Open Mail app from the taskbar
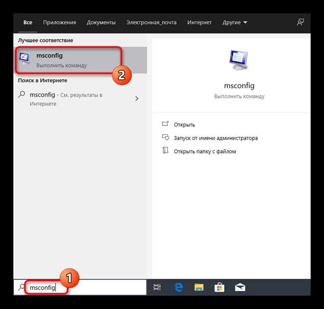Screen dimensions: 324x309 240,287
